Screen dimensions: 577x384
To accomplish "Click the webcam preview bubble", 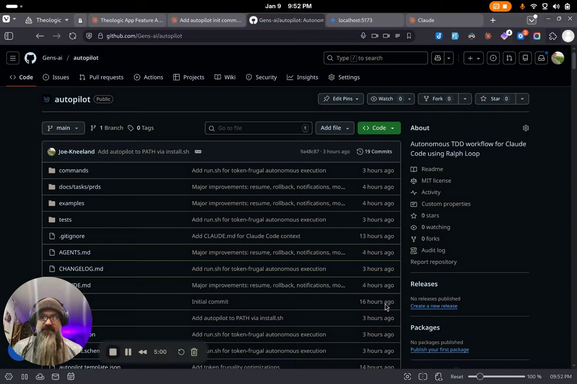I will (47, 321).
